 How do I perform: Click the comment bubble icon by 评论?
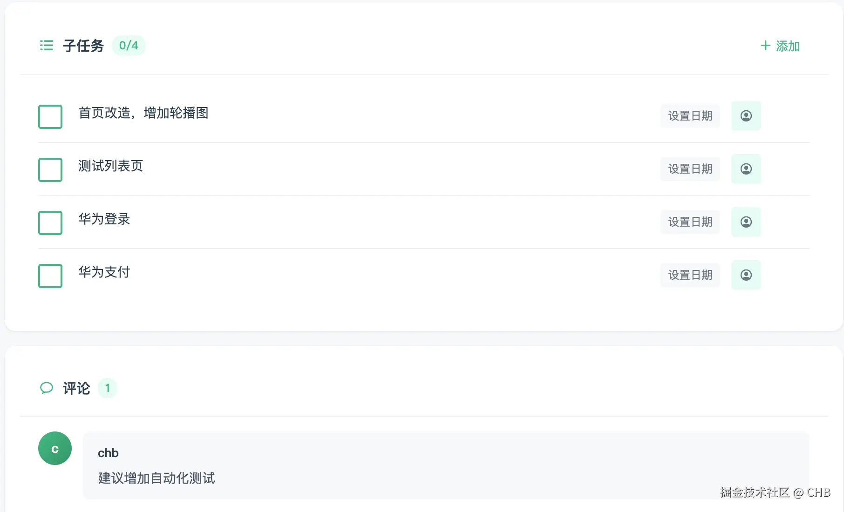tap(47, 388)
